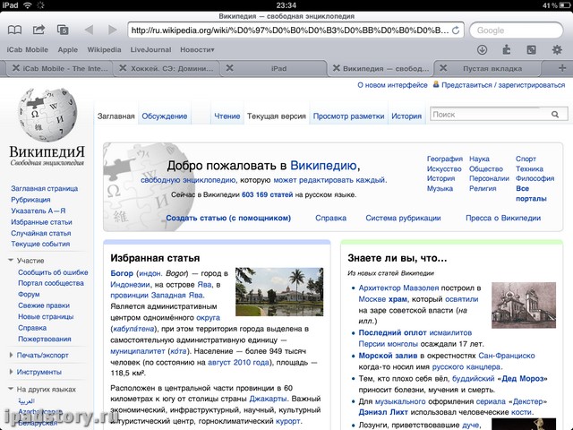Open the bookmarks book icon

(x=14, y=30)
